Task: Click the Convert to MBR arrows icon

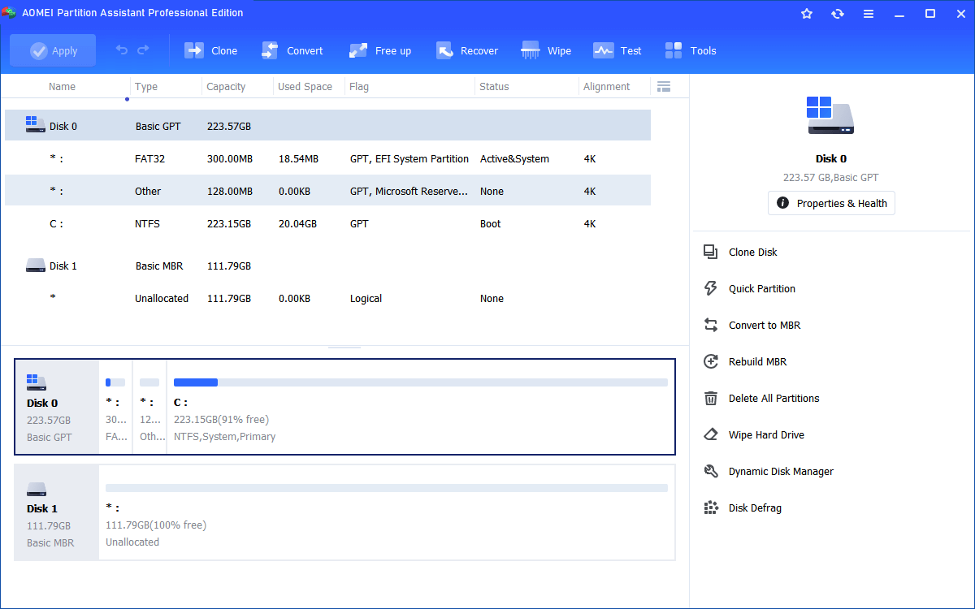Action: pyautogui.click(x=711, y=326)
